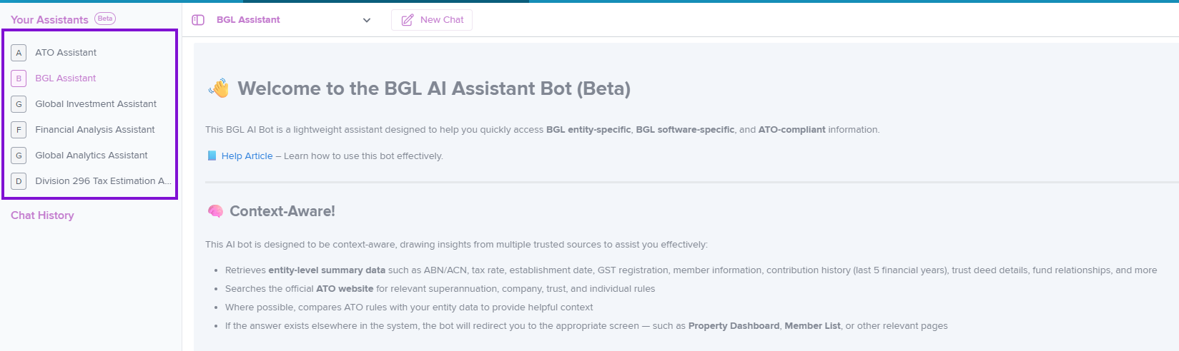Click the bold text 'Property Dashboard'
The height and width of the screenshot is (351, 1179).
(734, 326)
